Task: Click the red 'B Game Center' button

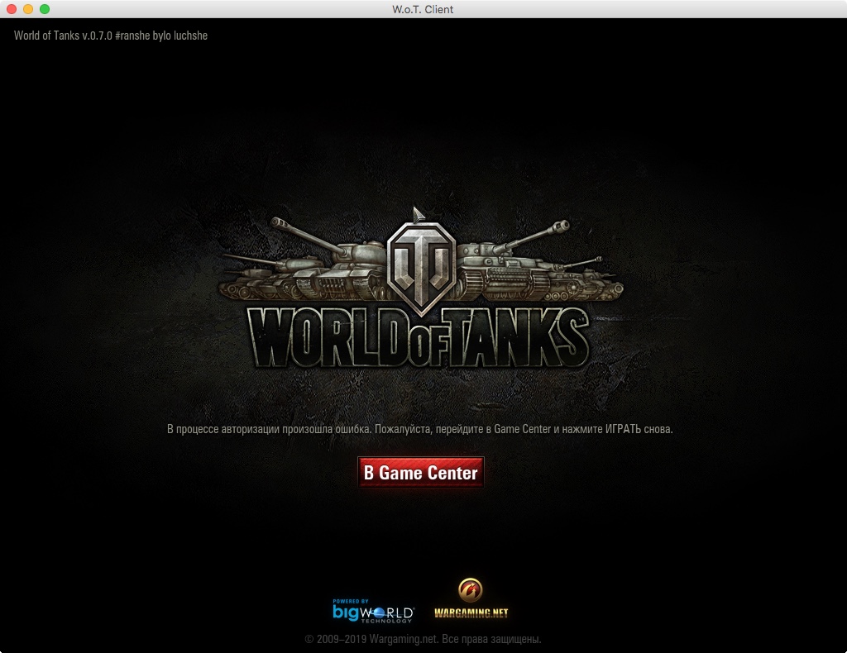Action: click(x=420, y=472)
